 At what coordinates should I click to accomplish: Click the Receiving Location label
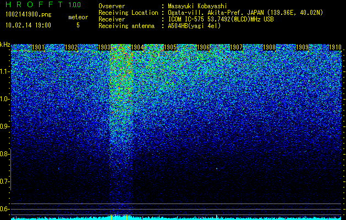pyautogui.click(x=128, y=13)
